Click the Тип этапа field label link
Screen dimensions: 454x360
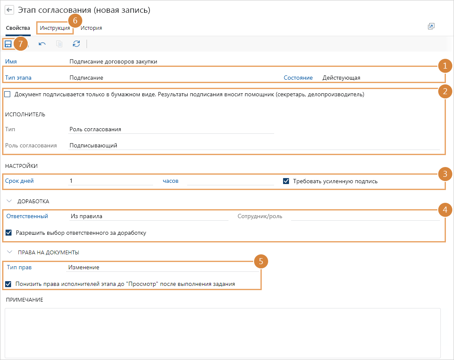point(18,78)
